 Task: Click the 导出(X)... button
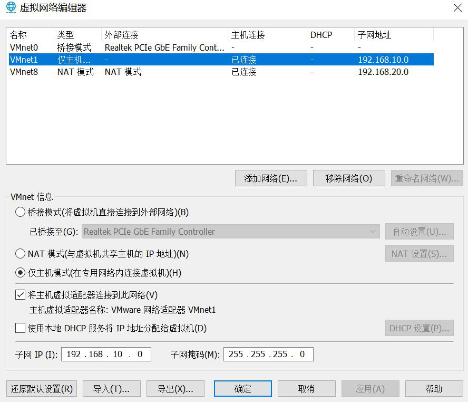point(175,389)
